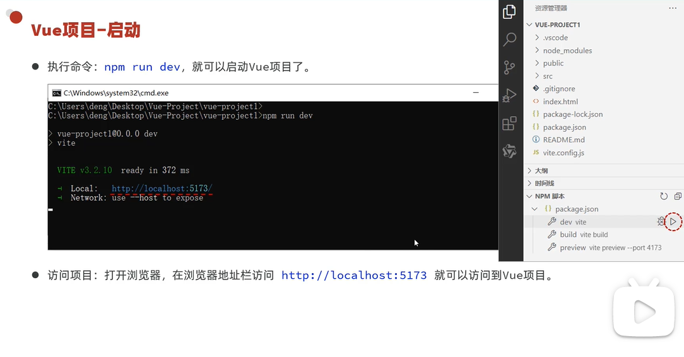Click the info icon beside README.md
The height and width of the screenshot is (357, 684).
point(536,139)
